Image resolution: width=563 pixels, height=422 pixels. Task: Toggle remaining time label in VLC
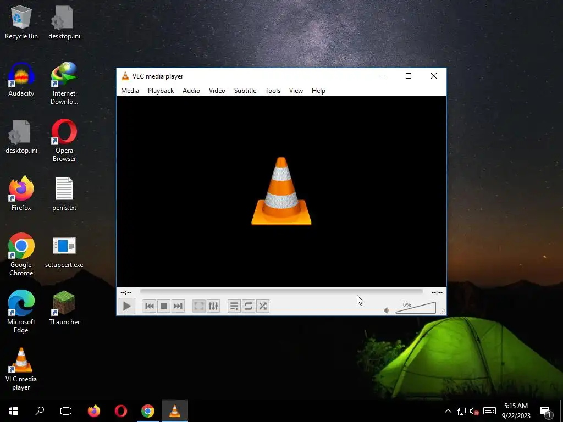tap(437, 292)
